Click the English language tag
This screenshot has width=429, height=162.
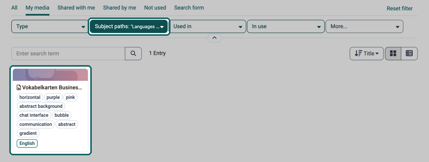pyautogui.click(x=27, y=143)
